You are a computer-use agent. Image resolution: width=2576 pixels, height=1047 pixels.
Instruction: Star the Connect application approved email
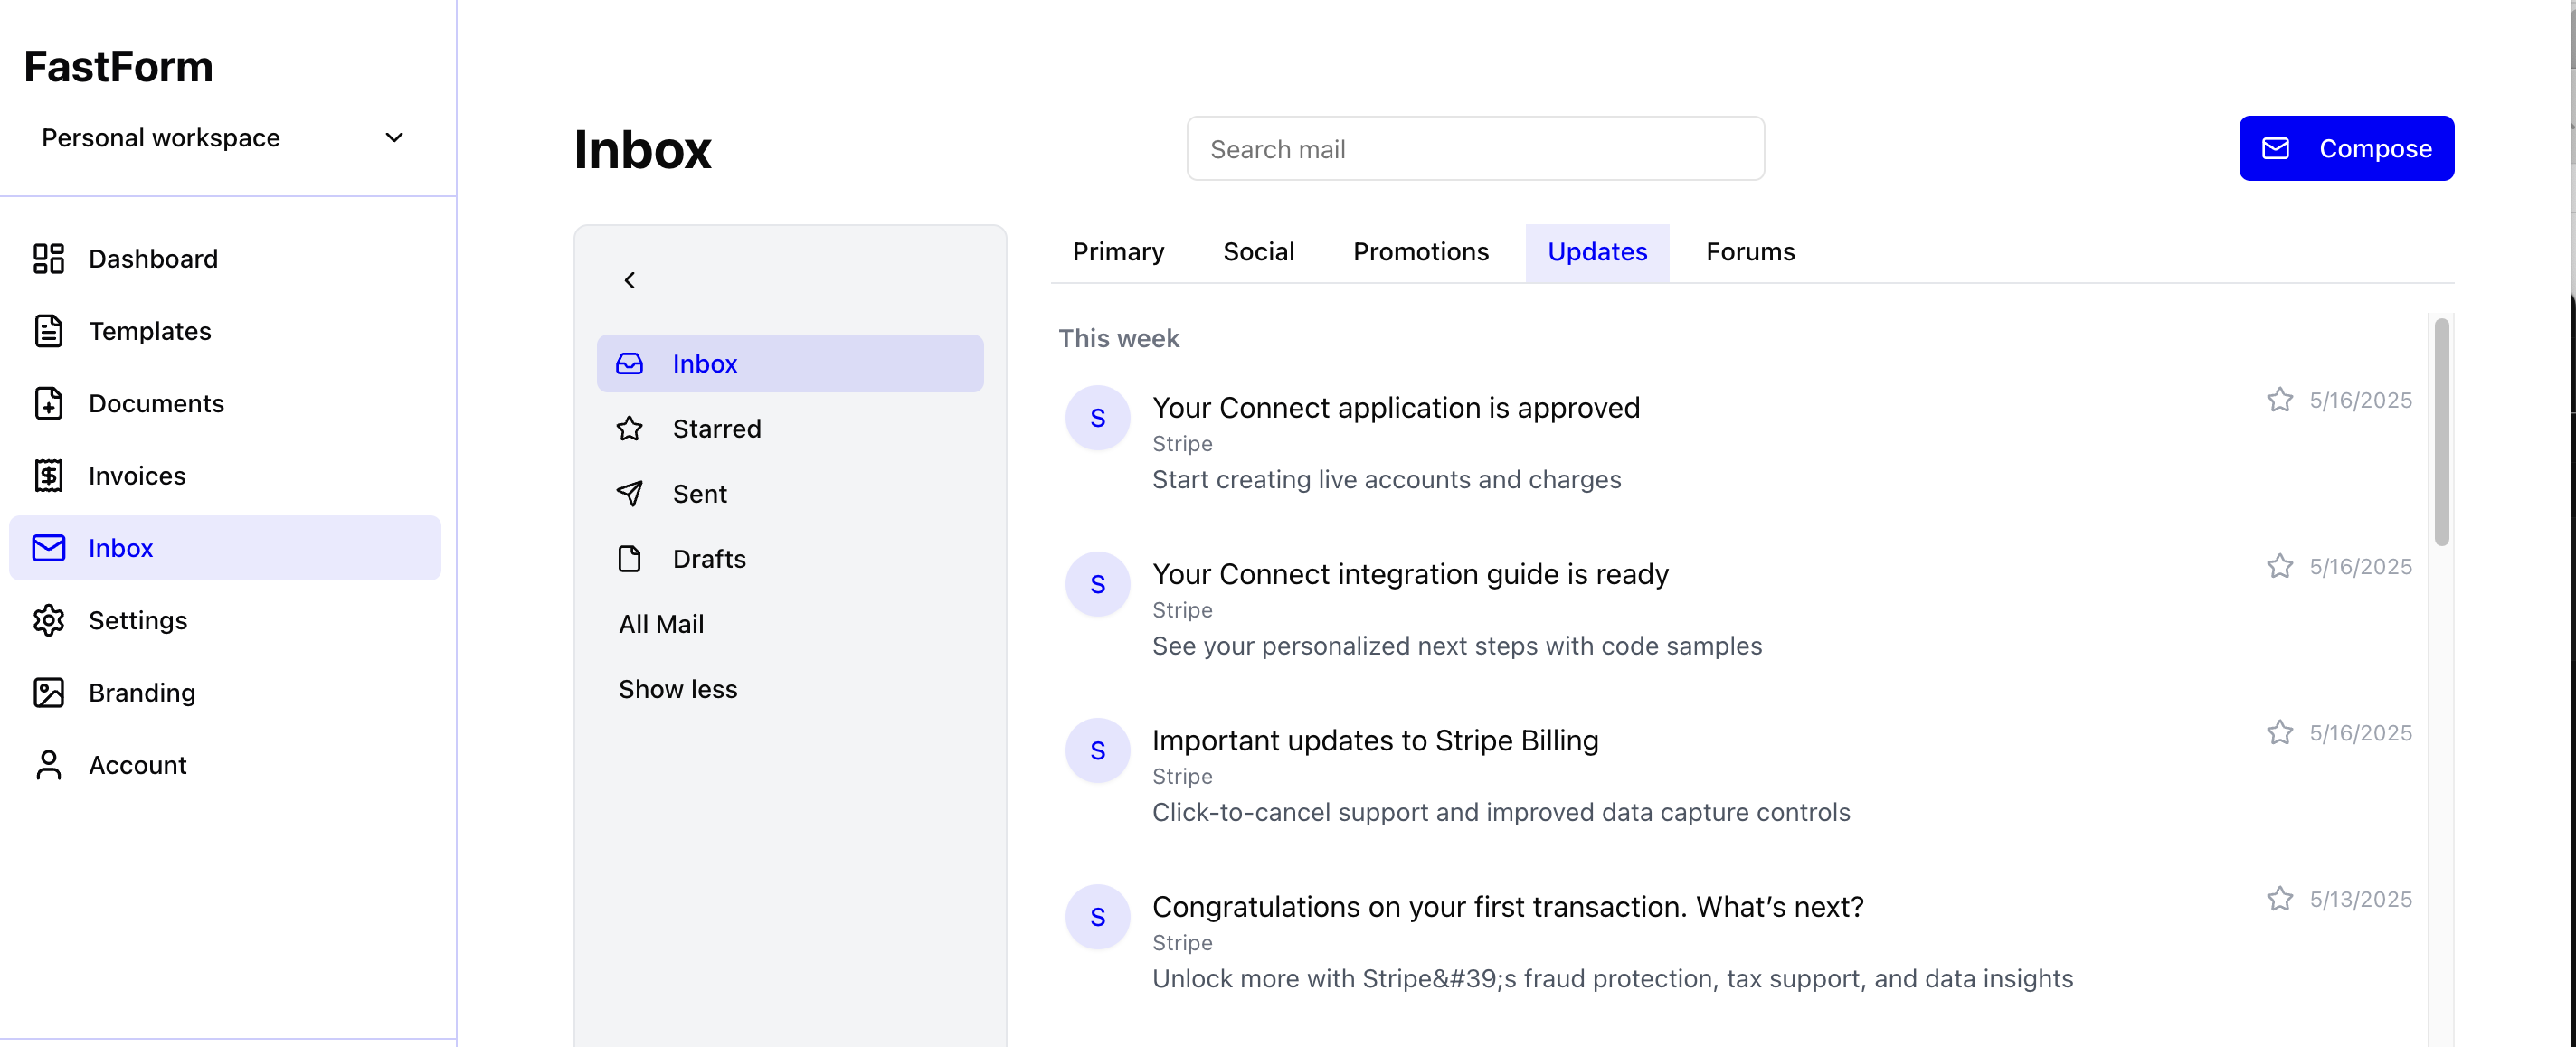point(2279,400)
